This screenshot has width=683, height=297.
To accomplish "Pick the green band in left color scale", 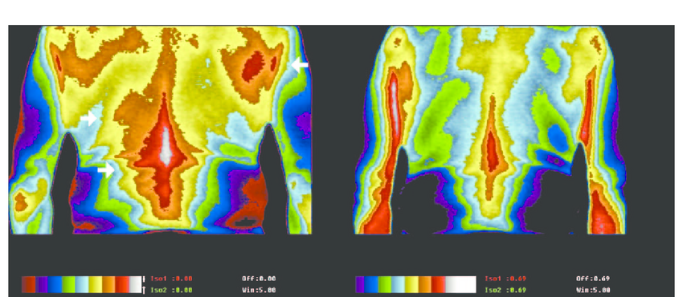I will pyautogui.click(x=68, y=284).
